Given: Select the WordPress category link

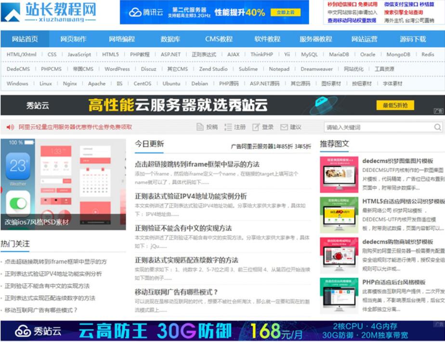Looking at the screenshot, I should click(118, 69).
